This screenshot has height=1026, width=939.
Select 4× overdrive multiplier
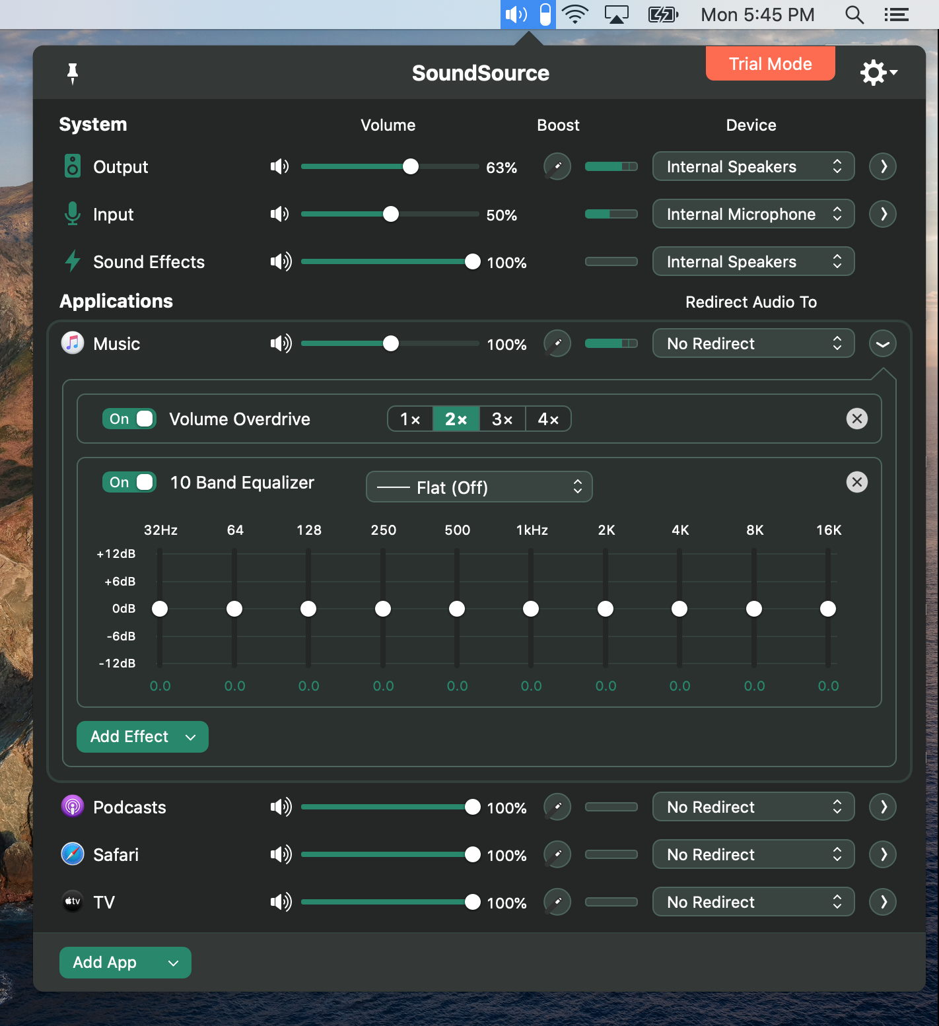[x=548, y=419]
